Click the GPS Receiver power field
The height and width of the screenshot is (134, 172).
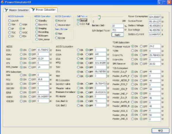[x=155, y=64]
